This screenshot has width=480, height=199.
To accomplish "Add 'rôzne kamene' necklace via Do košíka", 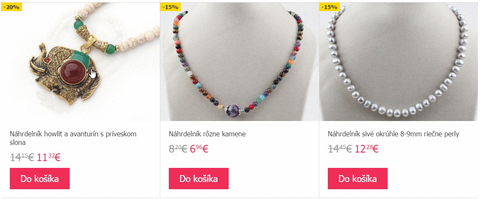I will pyautogui.click(x=199, y=179).
